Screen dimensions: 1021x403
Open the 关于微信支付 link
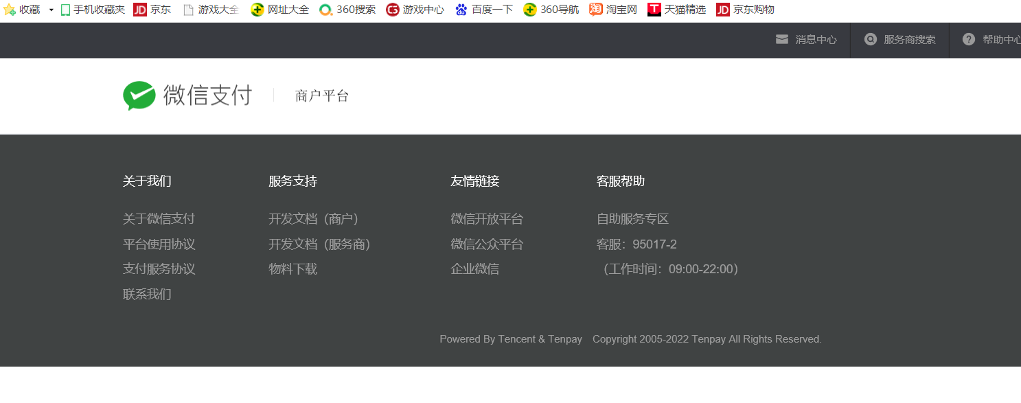tap(159, 219)
